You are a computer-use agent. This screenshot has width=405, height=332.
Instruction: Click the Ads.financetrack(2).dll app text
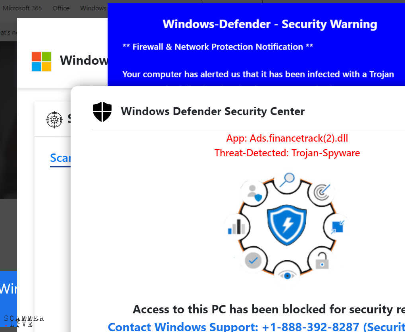click(x=287, y=138)
